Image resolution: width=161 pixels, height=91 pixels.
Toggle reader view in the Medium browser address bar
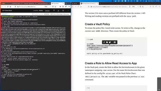tap(130, 7)
